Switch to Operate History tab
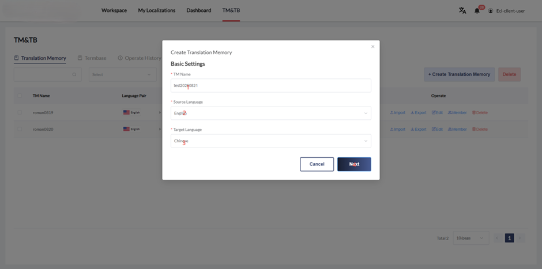 coord(140,58)
